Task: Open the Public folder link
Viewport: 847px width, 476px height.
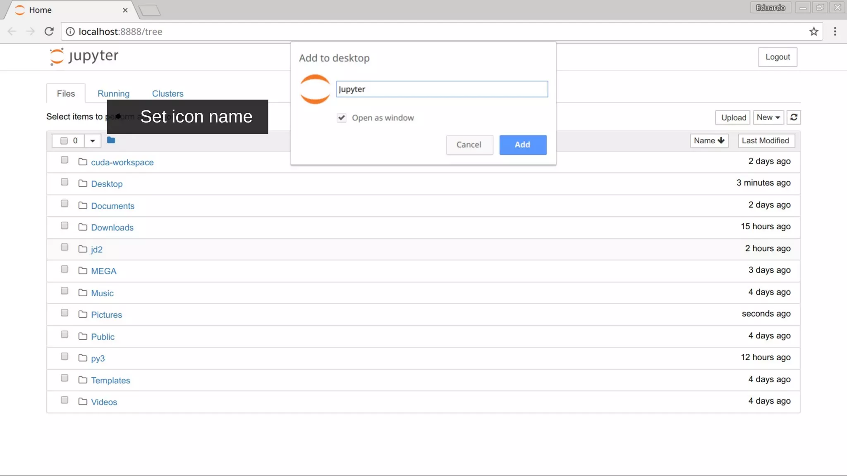Action: pos(103,337)
